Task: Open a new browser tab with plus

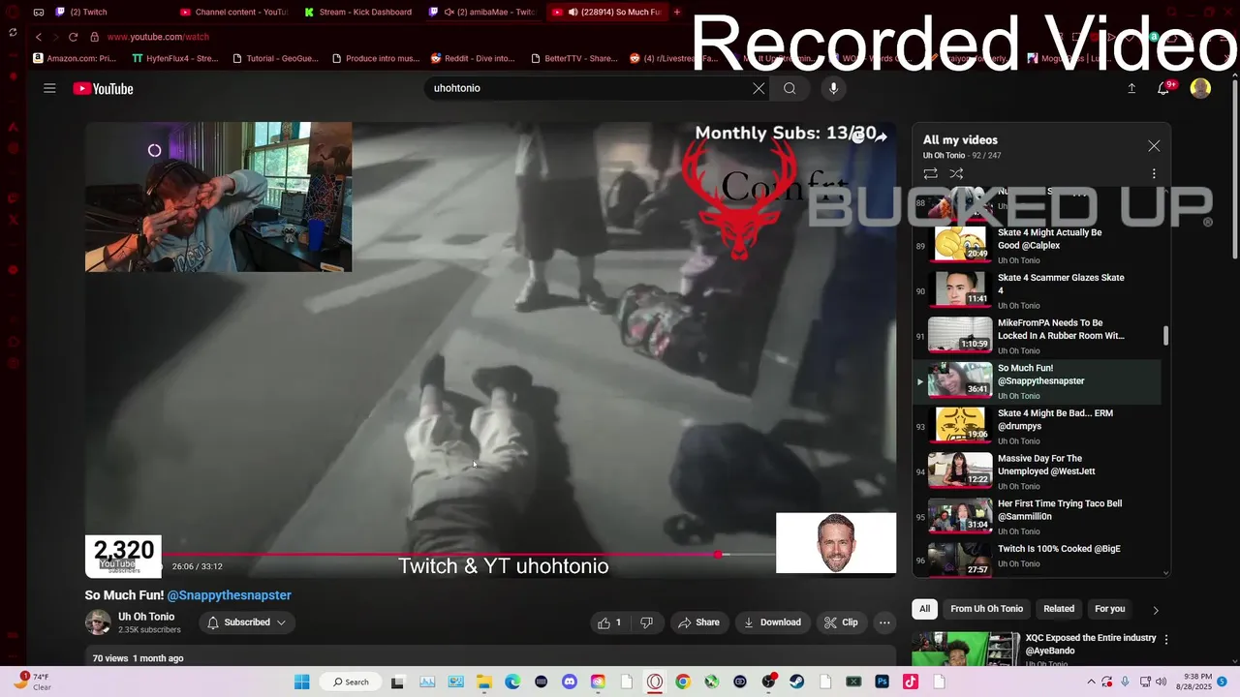Action: coord(676,12)
